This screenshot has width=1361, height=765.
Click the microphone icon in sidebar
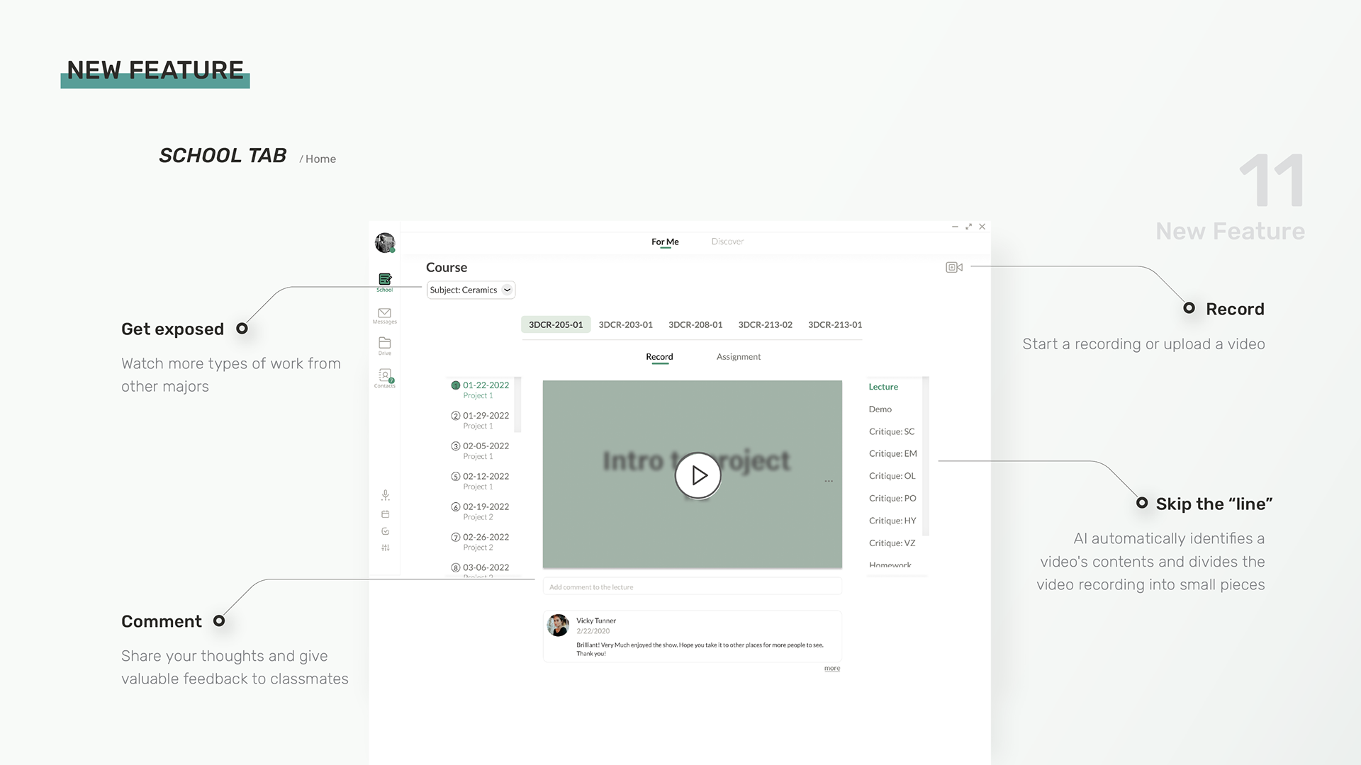[385, 495]
